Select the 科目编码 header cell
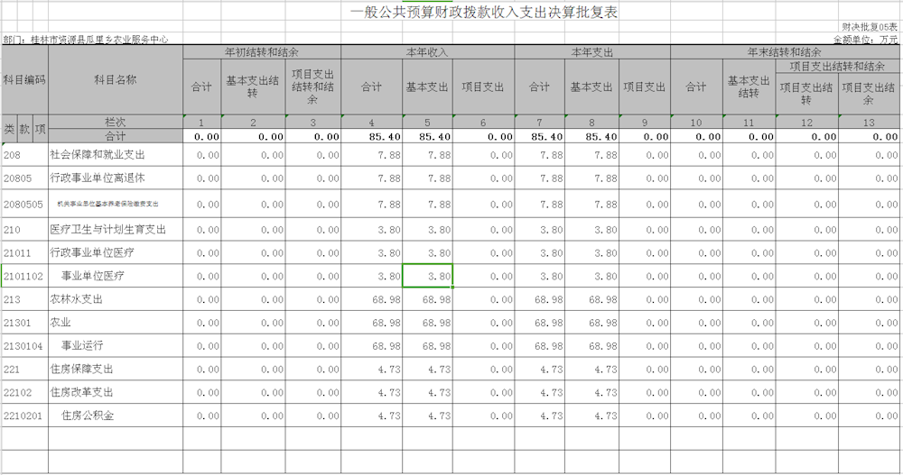903x475 pixels. [x=23, y=79]
